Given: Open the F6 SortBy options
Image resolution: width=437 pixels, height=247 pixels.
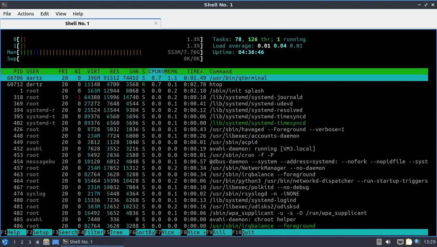Looking at the screenshot, I should click(142, 232).
